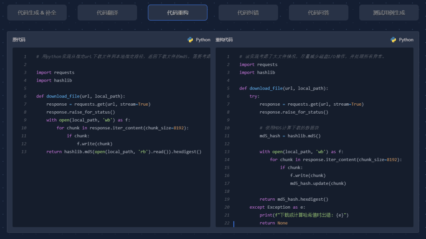The height and width of the screenshot is (239, 426).
Task: Click the print error message line 21
Action: (304, 215)
